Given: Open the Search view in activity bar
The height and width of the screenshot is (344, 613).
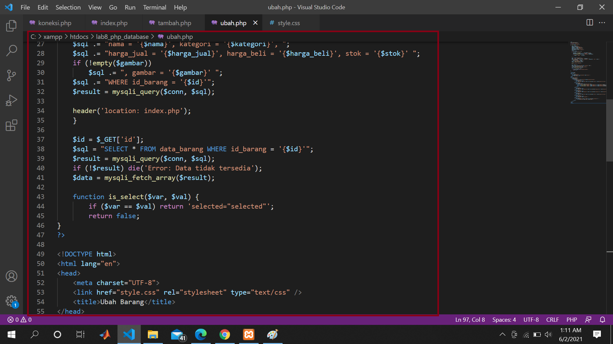Looking at the screenshot, I should point(11,50).
